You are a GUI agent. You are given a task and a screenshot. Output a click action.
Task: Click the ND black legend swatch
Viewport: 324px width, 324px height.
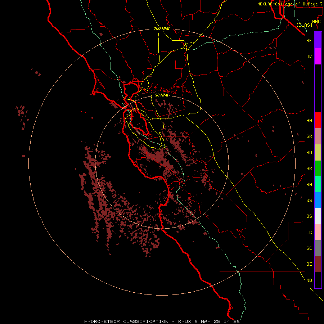(318, 280)
